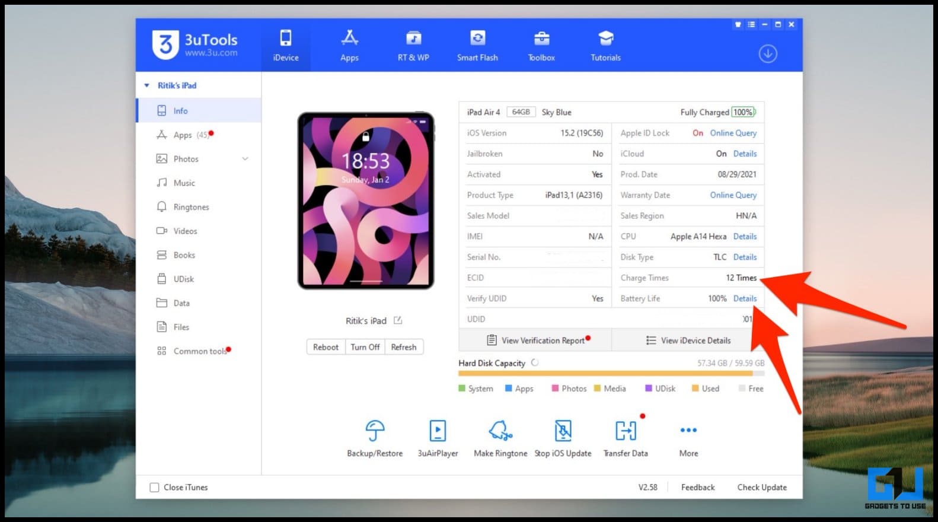The image size is (938, 522).
Task: Click the iPad13,1 (A2316) product type value
Action: point(573,195)
